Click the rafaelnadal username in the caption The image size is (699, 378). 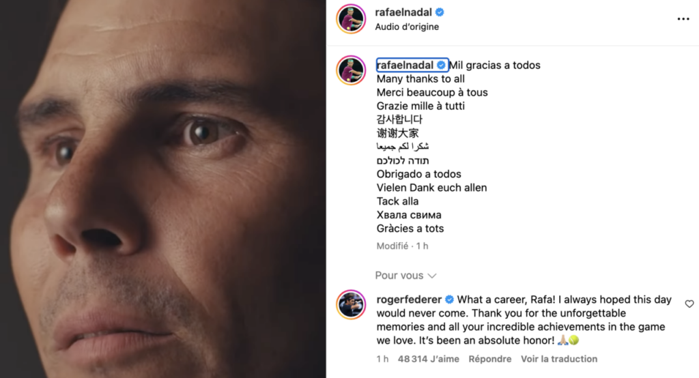405,66
